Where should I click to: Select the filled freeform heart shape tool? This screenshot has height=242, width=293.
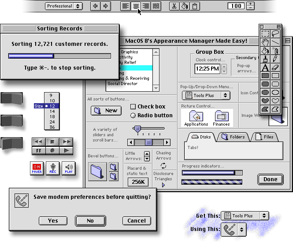(x=265, y=101)
